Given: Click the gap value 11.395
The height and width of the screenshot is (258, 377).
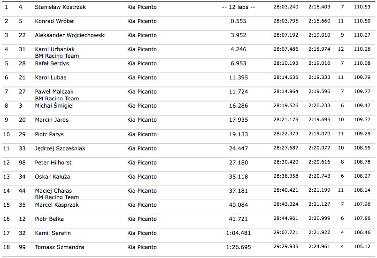Looking at the screenshot, I should pyautogui.click(x=239, y=78).
